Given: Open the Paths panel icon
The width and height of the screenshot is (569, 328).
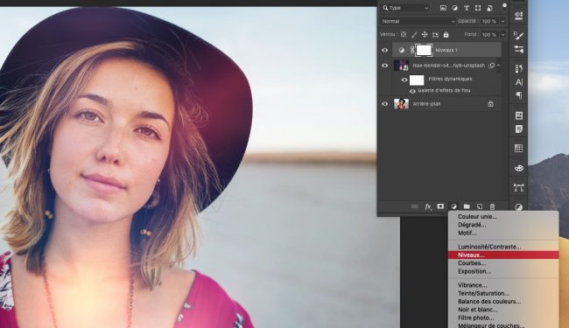Looking at the screenshot, I should click(518, 188).
